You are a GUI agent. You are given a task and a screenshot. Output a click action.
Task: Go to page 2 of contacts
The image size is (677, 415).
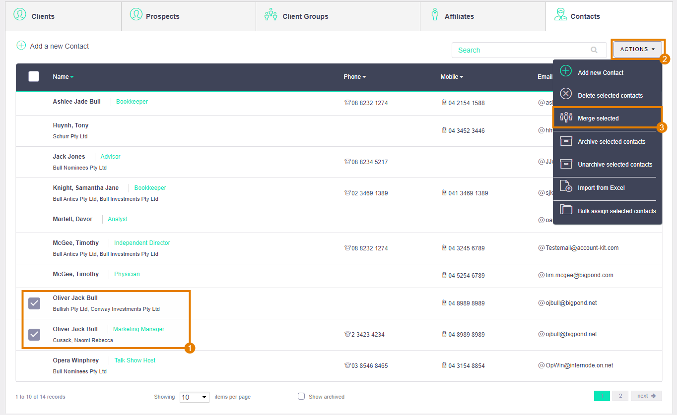pyautogui.click(x=620, y=396)
